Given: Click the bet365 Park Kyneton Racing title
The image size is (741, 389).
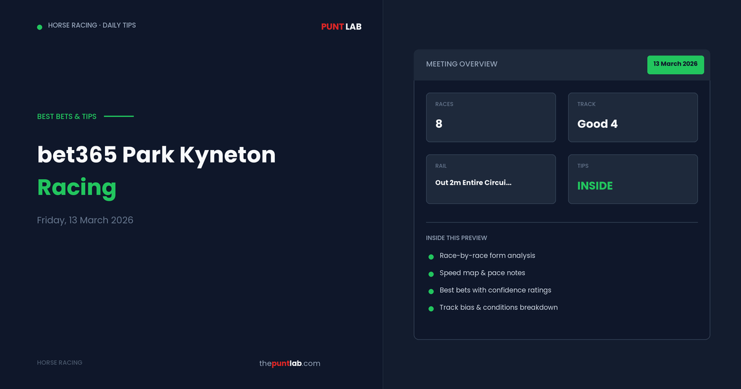Looking at the screenshot, I should tap(156, 171).
